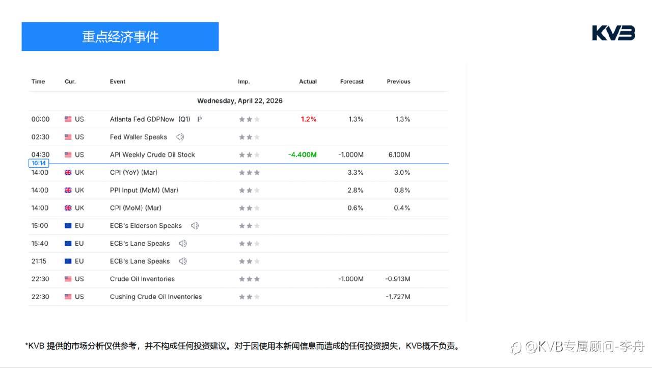Toggle an importance star on Cushing Crude Oil Inventories
Screen dimensions: 652x368
(249, 297)
